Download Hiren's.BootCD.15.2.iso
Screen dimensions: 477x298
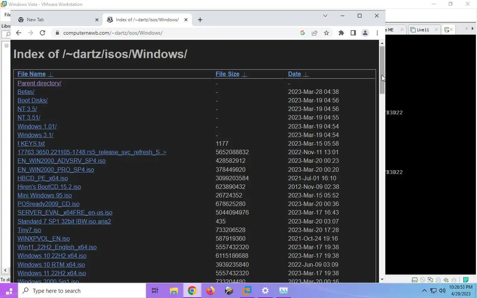[49, 187]
